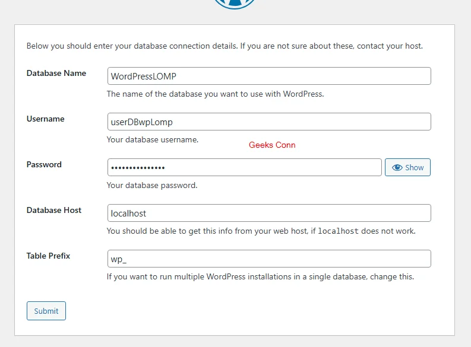Click the Database Name label
Viewport: 471px width, 347px height.
point(56,73)
